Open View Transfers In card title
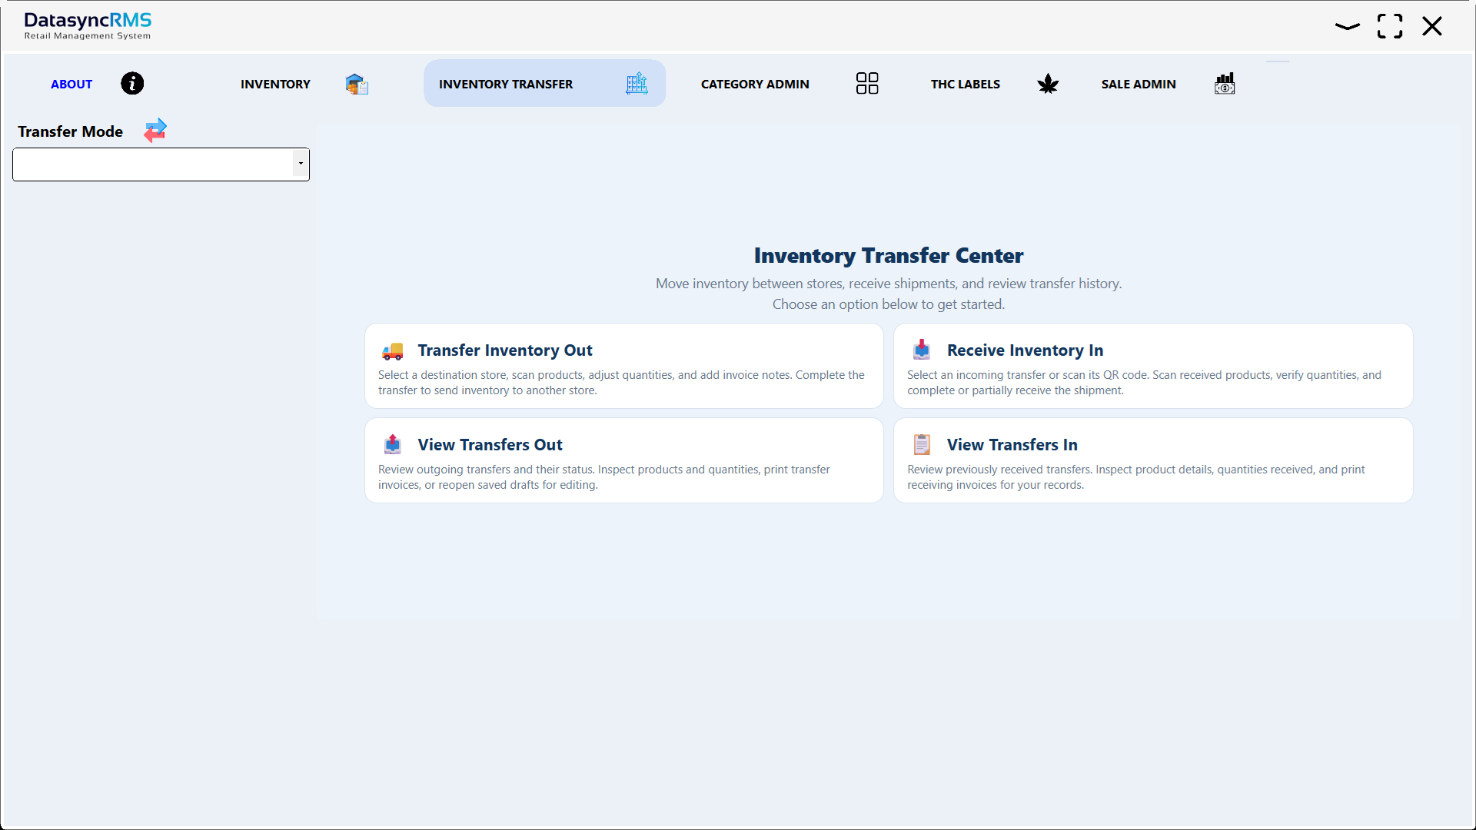Screen dimensions: 1476x830 point(1012,445)
